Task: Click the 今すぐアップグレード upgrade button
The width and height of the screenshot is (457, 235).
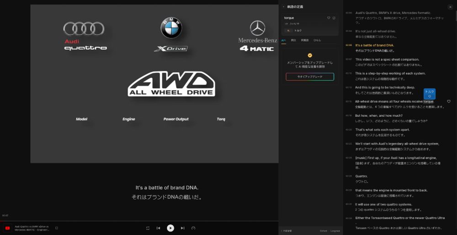Action: click(310, 77)
